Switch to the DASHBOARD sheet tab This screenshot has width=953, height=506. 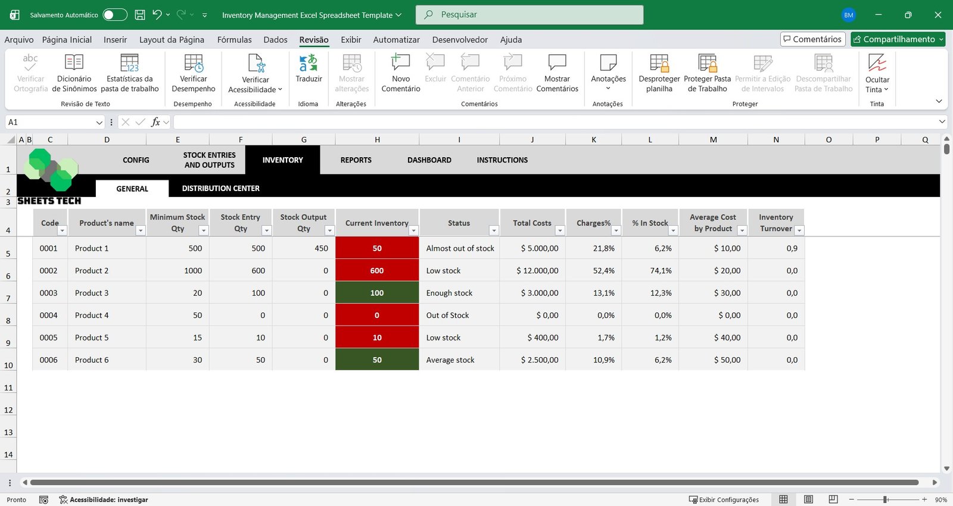click(429, 160)
